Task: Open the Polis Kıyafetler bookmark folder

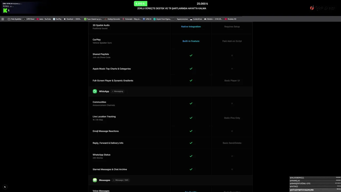Action: coord(15,19)
